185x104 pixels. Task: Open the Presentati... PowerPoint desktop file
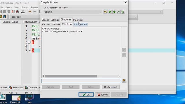tap(16, 99)
